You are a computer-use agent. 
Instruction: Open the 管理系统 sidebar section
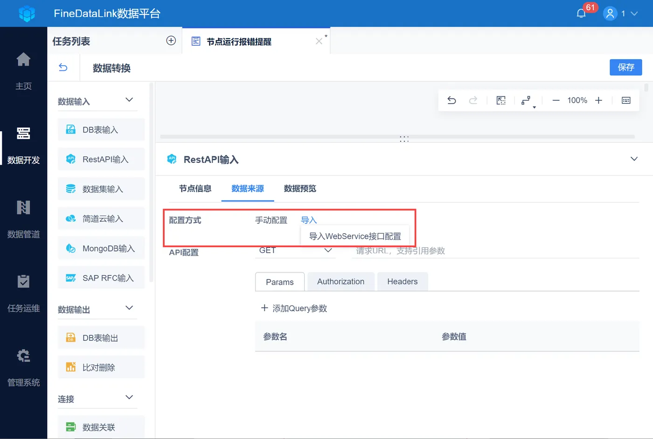coord(23,367)
